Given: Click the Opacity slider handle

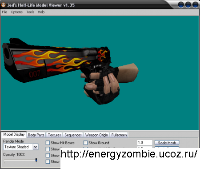Looking at the screenshot, I should click(36, 160).
